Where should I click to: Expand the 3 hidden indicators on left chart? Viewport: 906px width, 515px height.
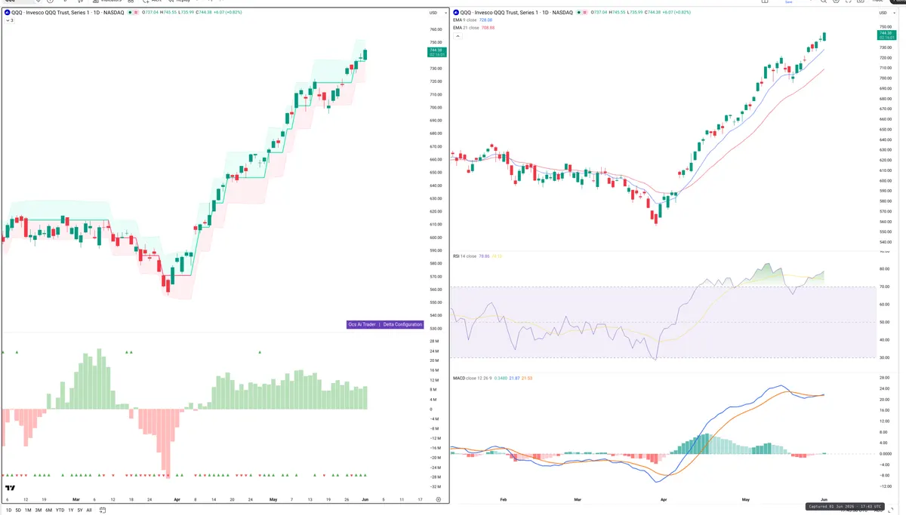(8, 20)
